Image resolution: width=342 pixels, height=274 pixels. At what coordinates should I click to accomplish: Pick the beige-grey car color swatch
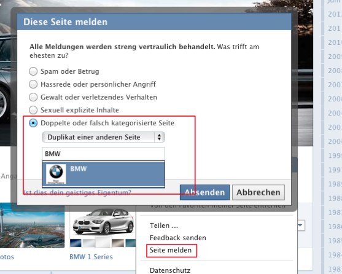(118, 243)
